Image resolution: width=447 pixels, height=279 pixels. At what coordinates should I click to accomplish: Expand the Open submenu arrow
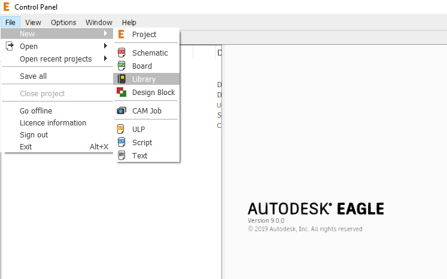click(105, 46)
